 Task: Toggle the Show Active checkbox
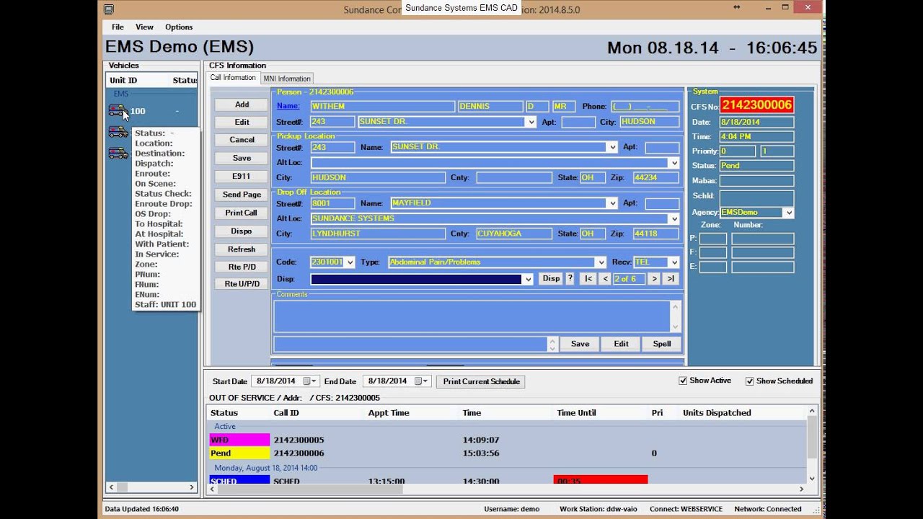click(683, 381)
